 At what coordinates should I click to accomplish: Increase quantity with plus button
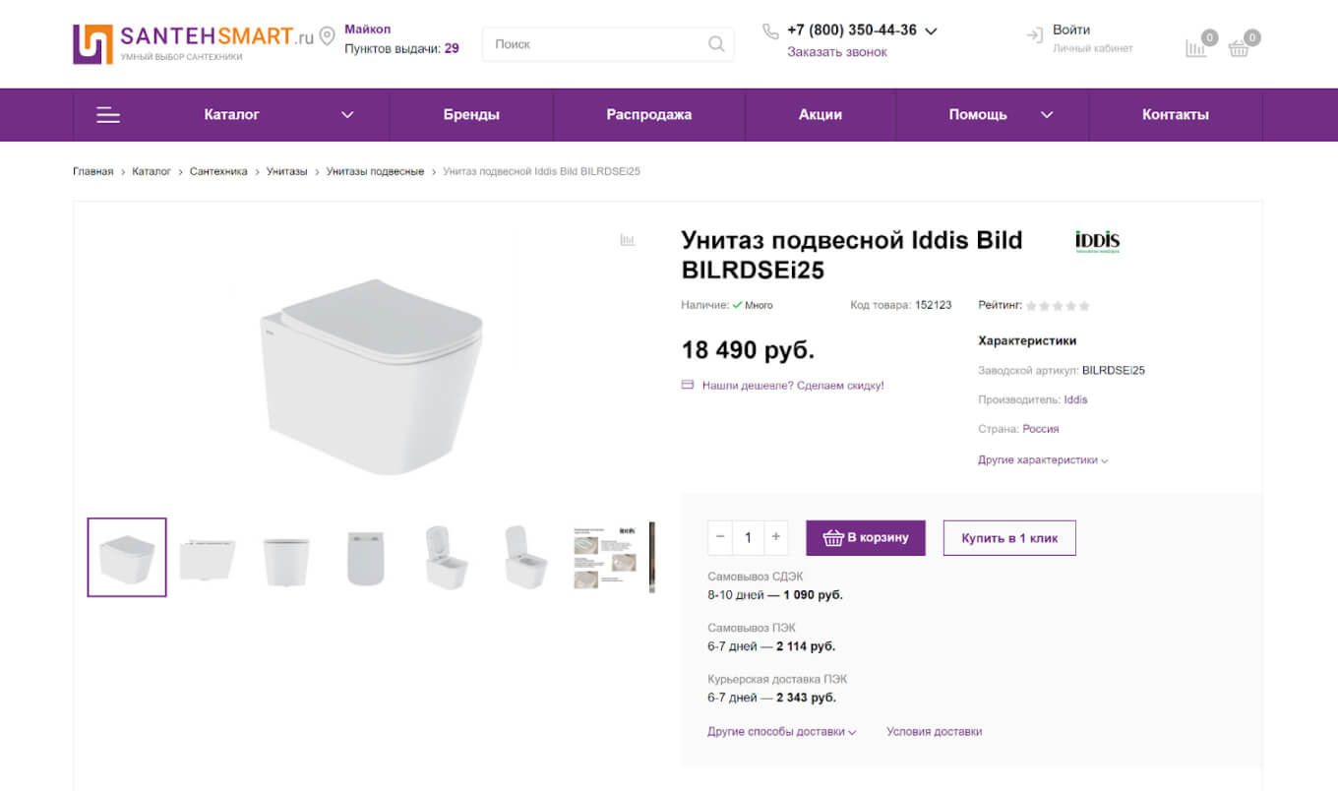pos(776,537)
